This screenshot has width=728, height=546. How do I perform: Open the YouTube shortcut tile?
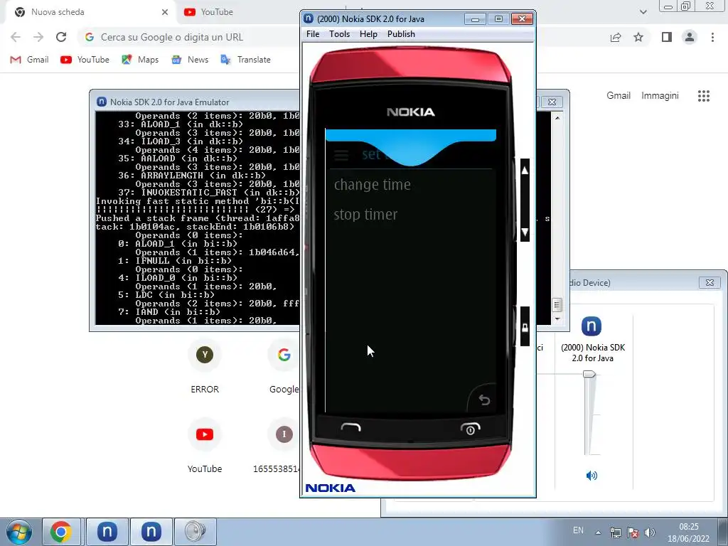coord(205,446)
